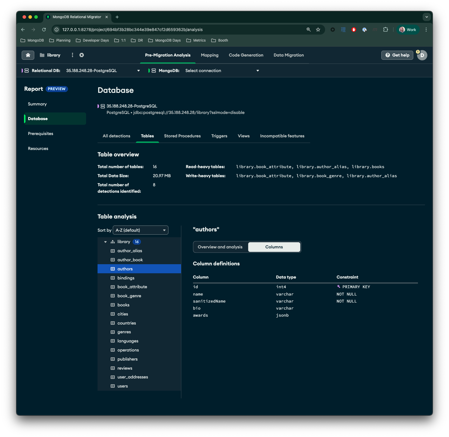Switch to Overview and analysis view

pyautogui.click(x=220, y=247)
